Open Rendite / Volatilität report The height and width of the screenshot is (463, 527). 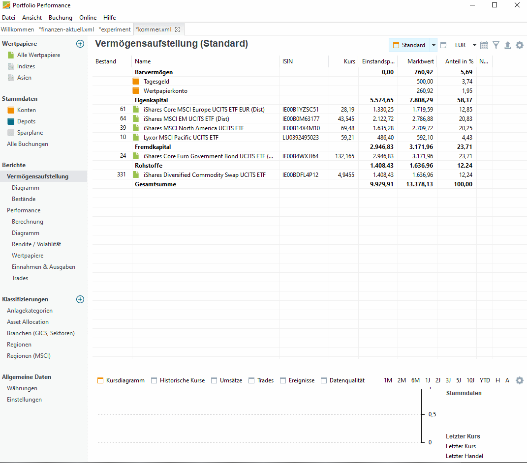point(36,244)
